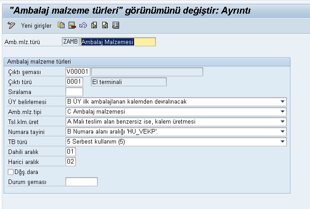Expand the Numara tayini dropdown
Viewport: 310px width, 209px height.
pyautogui.click(x=283, y=132)
